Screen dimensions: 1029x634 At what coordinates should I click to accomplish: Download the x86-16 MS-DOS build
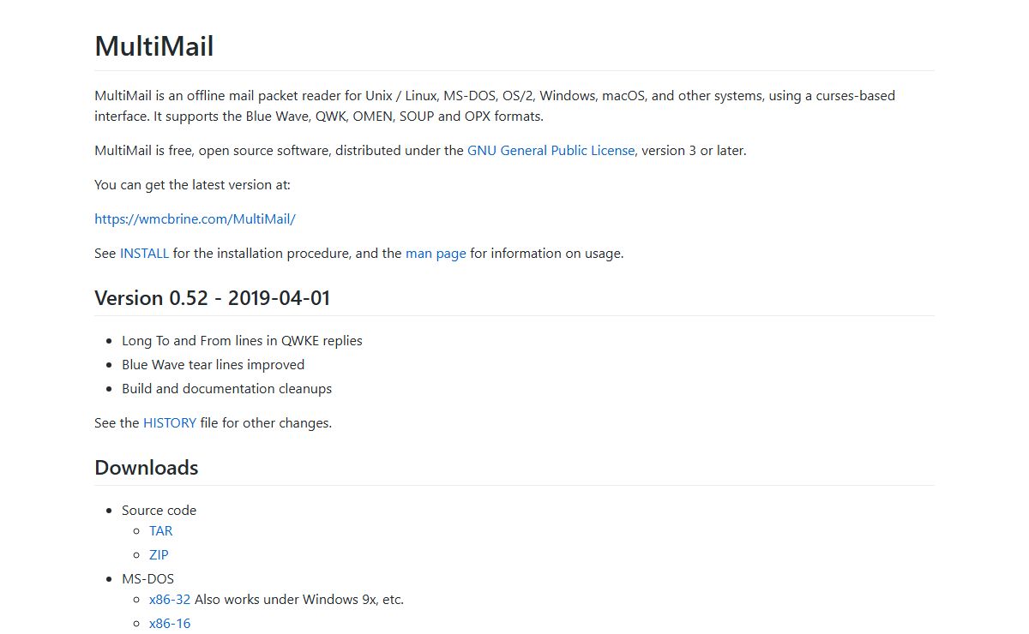[x=169, y=624]
